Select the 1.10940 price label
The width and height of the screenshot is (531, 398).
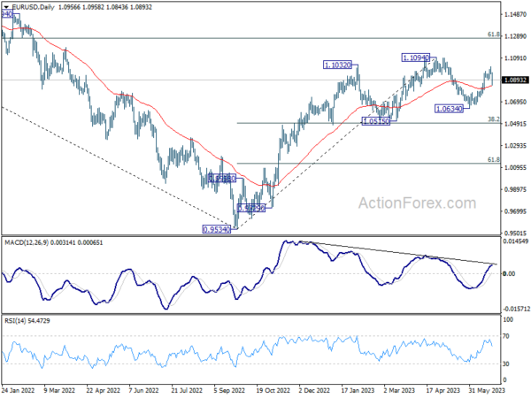pyautogui.click(x=416, y=57)
